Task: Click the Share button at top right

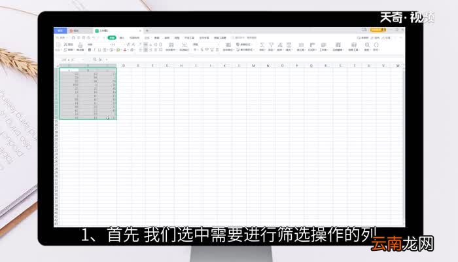Action: [x=386, y=38]
